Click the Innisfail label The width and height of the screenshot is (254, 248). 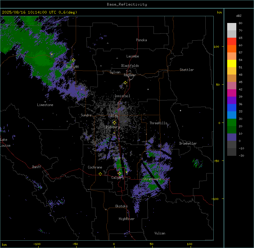122,96
